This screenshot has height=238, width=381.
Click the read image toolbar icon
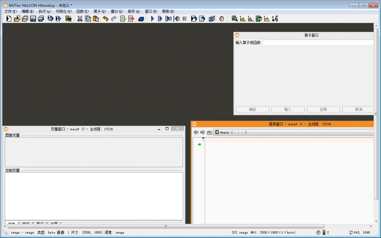point(68,19)
